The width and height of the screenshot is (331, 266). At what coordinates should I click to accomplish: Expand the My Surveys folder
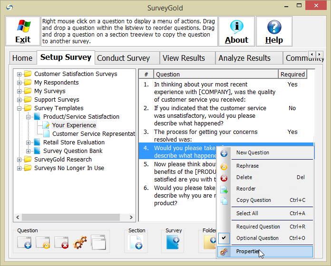19,91
